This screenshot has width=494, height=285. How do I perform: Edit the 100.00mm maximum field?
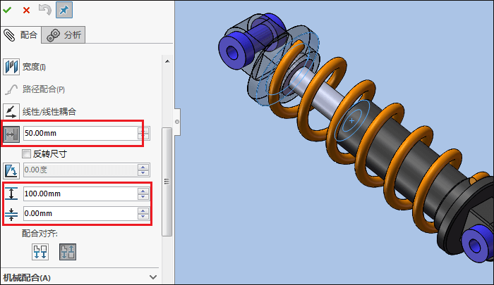(80, 194)
